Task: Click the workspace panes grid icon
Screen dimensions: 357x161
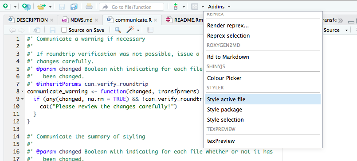Action: [x=194, y=7]
